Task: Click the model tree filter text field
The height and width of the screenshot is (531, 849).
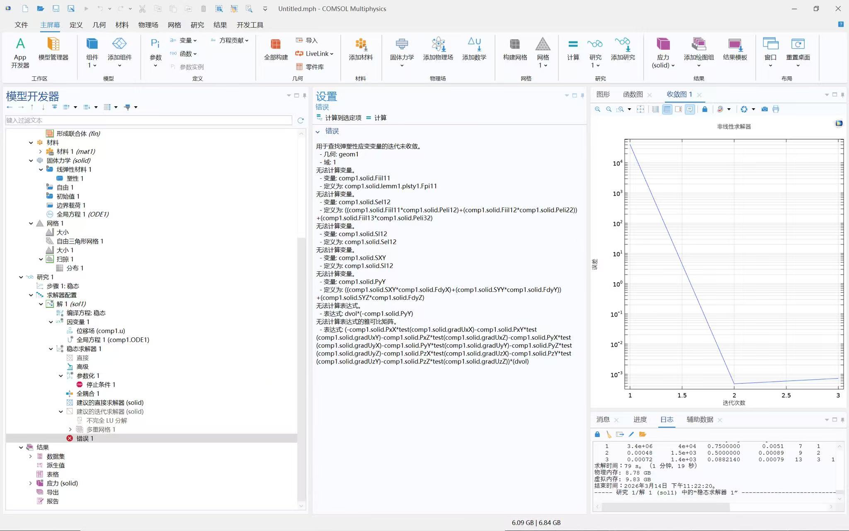Action: pos(148,120)
